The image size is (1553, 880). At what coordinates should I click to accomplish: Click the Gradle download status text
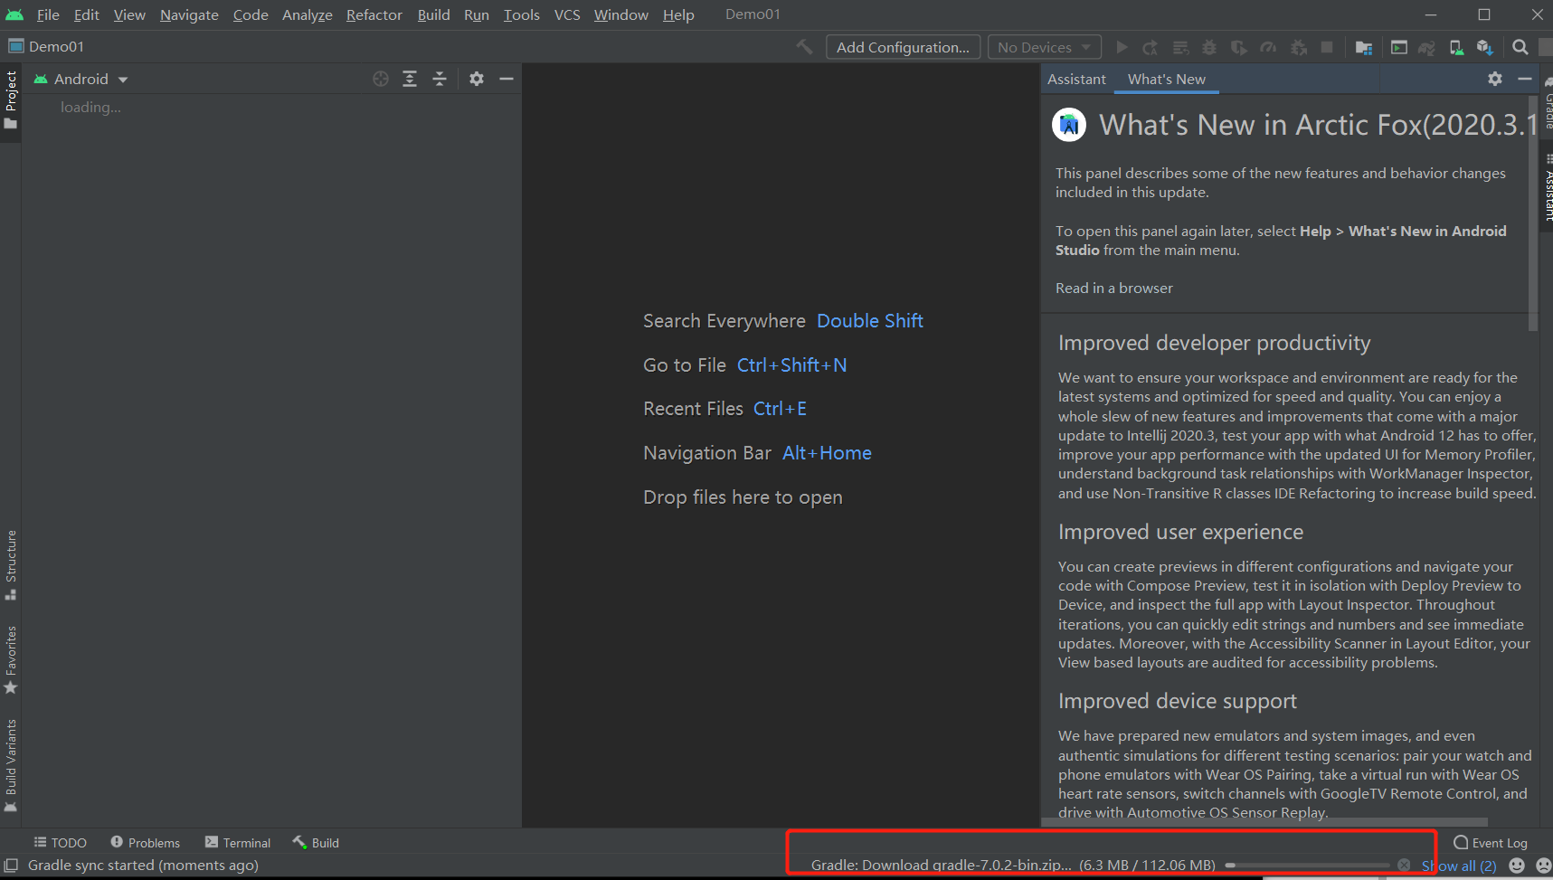click(1013, 866)
